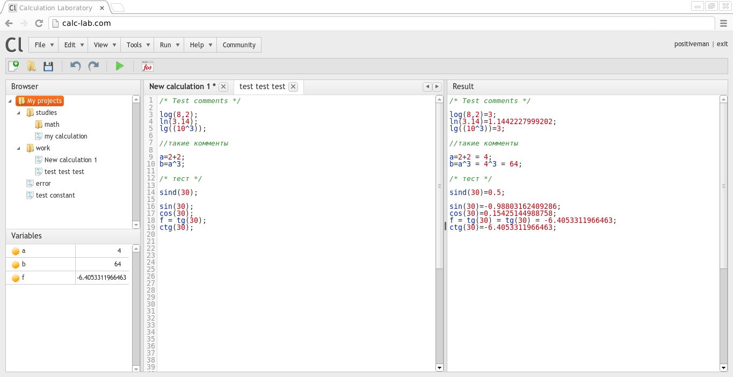Close the 'New calculation 1' tab
The image size is (733, 377).
[x=223, y=86]
